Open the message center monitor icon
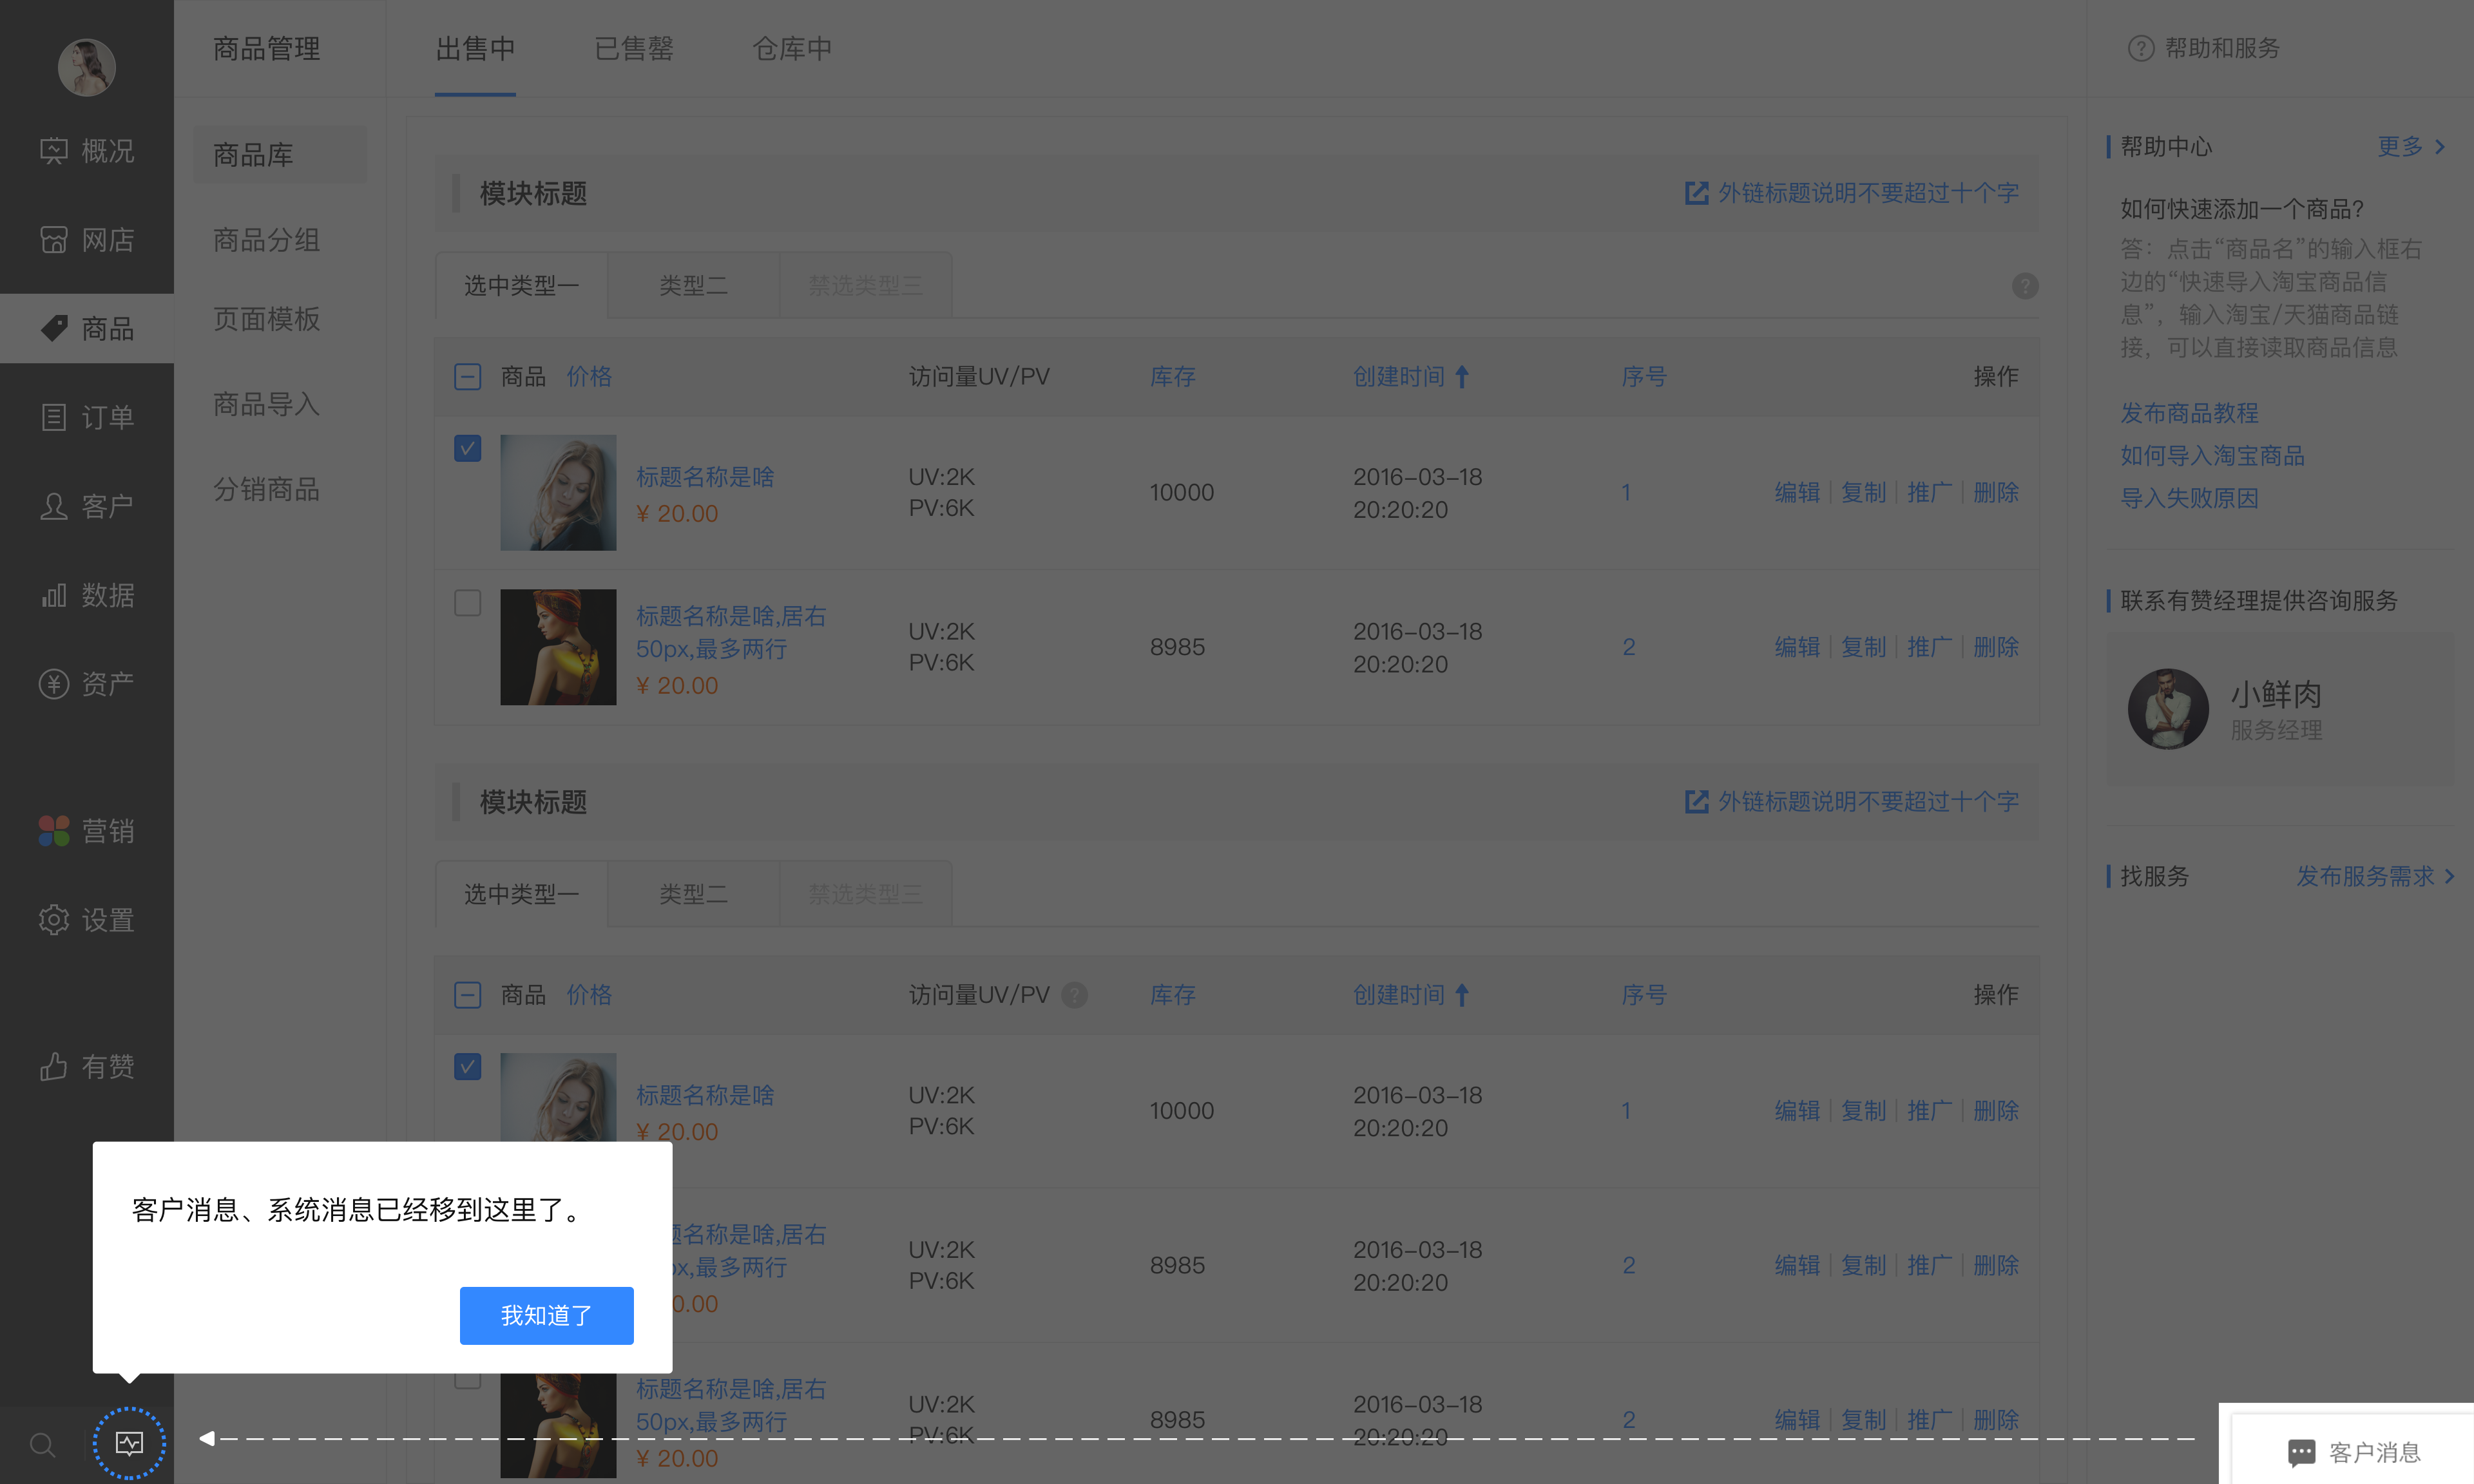Screen dimensions: 2474x1484 (x=129, y=1442)
